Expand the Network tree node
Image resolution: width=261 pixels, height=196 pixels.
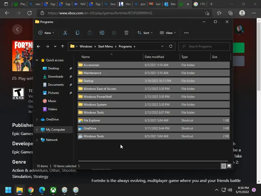(37, 140)
